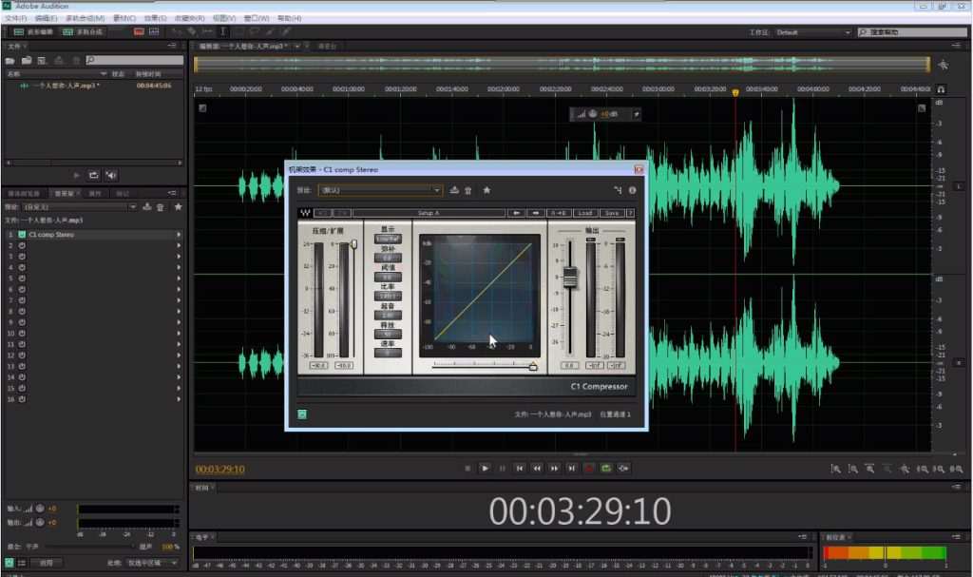Click the open file folder icon
This screenshot has width=973, height=577.
coord(10,60)
